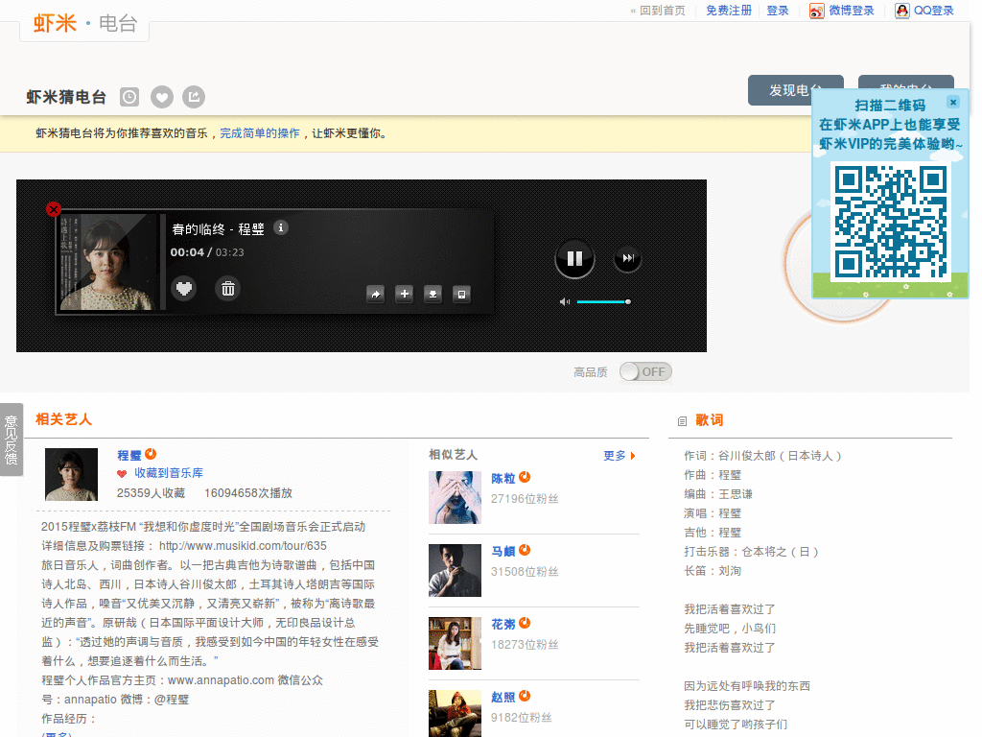Click the QR code image

[x=890, y=222]
